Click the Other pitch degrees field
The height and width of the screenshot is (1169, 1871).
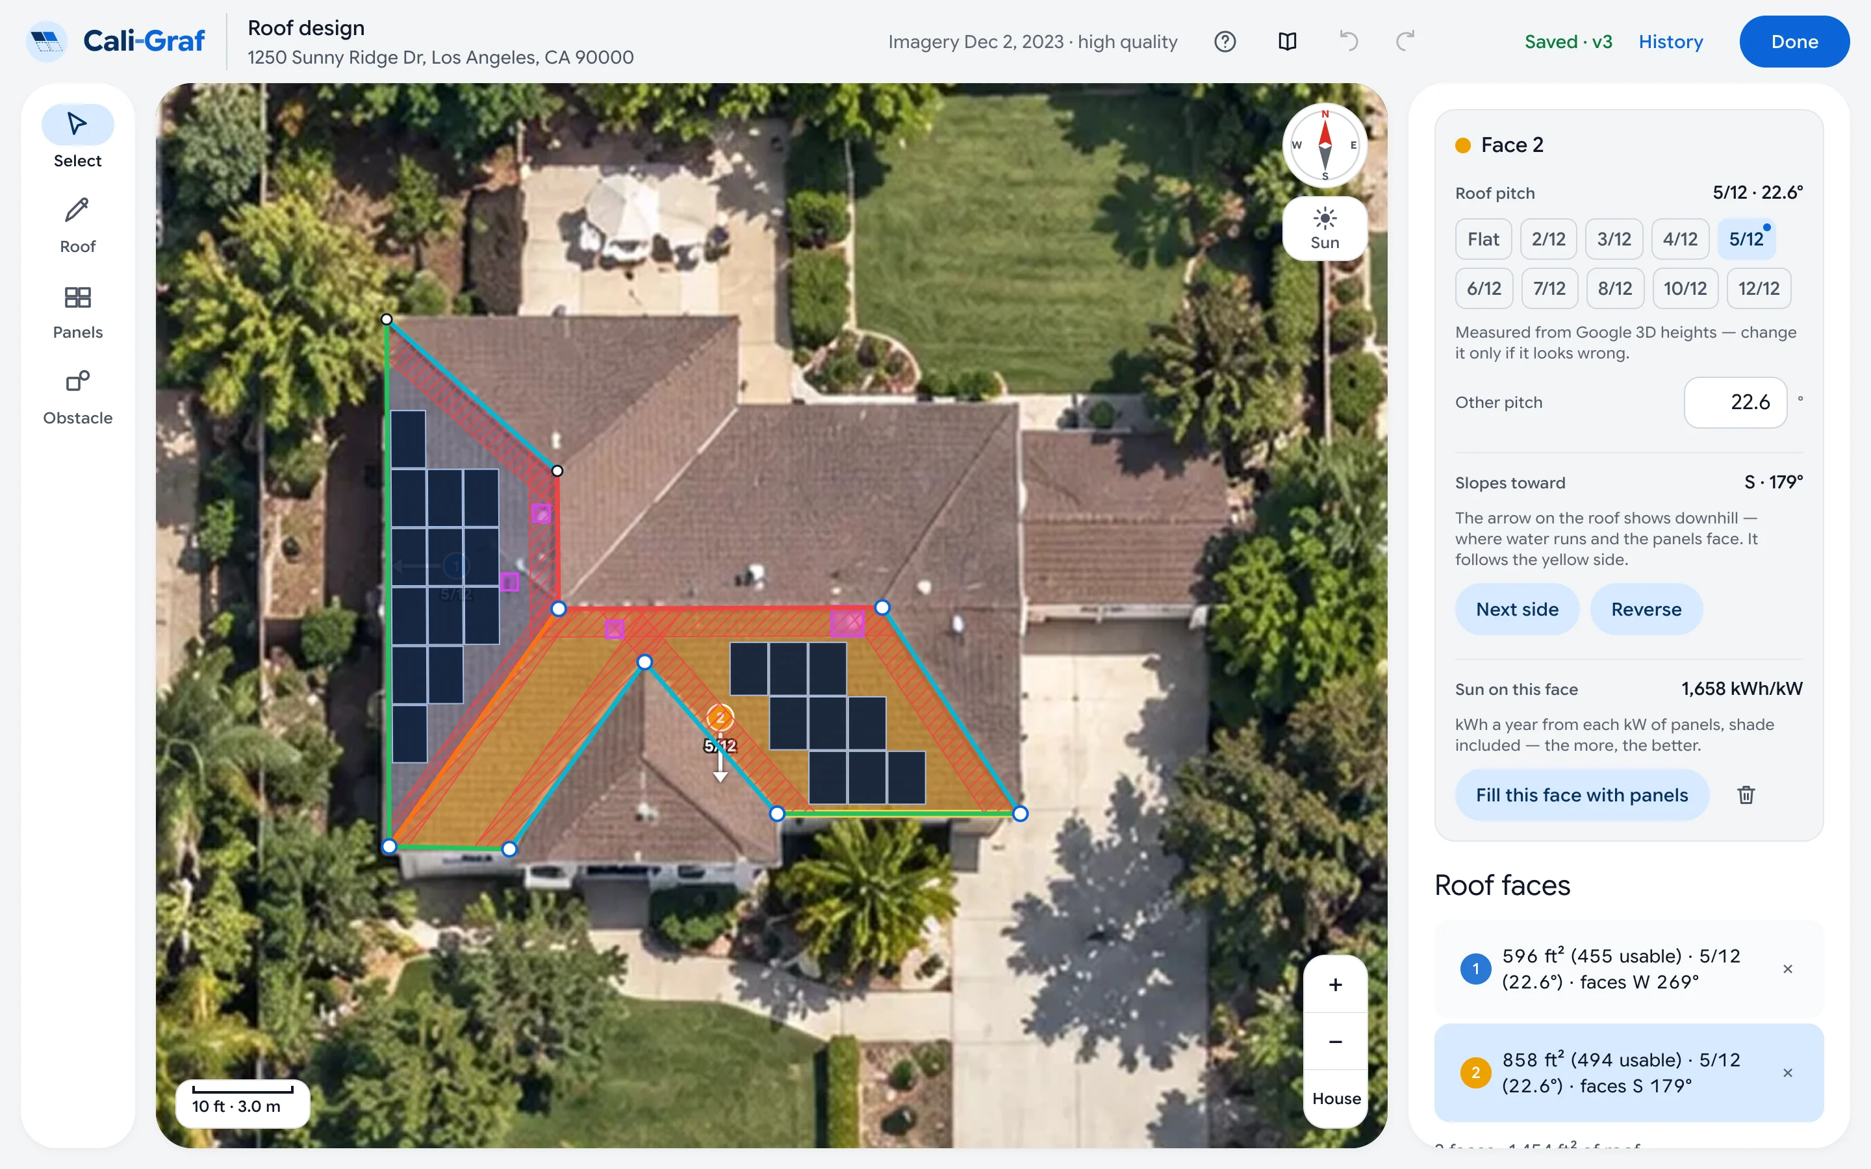click(1735, 402)
